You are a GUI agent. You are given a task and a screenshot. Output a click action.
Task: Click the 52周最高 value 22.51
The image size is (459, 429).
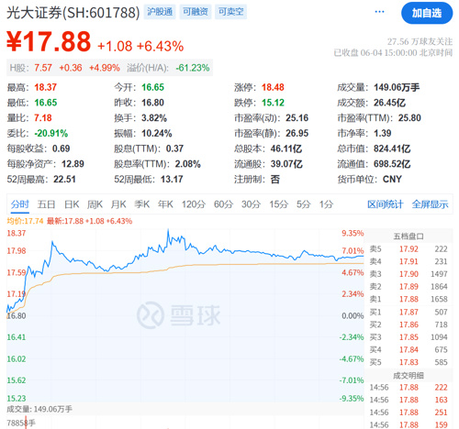click(x=64, y=180)
